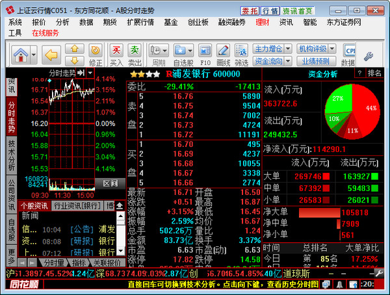The width and height of the screenshot is (390, 295).
Task: Select the 画线 drawing tool
Action: coord(223,53)
